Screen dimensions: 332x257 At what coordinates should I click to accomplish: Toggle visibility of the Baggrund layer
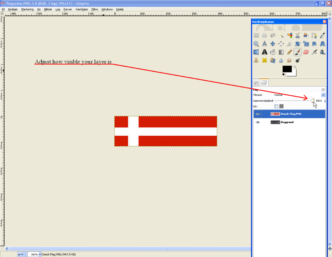coord(258,122)
